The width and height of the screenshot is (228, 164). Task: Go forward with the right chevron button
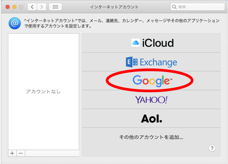pyautogui.click(x=42, y=7)
